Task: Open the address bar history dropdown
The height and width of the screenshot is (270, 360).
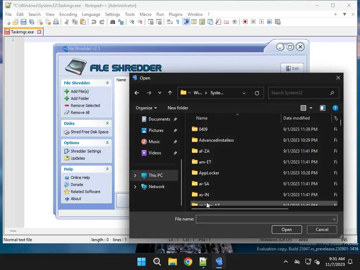Action: (244, 93)
